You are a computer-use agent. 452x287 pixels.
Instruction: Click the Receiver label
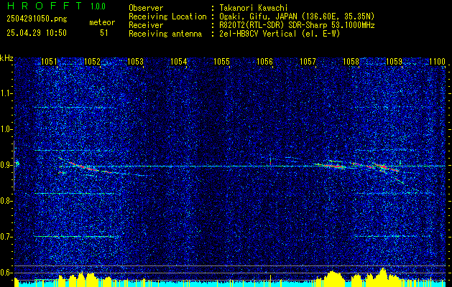(x=146, y=25)
